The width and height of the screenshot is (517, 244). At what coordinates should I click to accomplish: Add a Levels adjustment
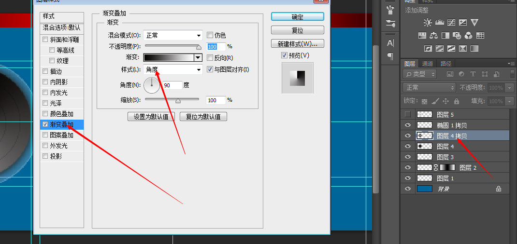point(440,22)
